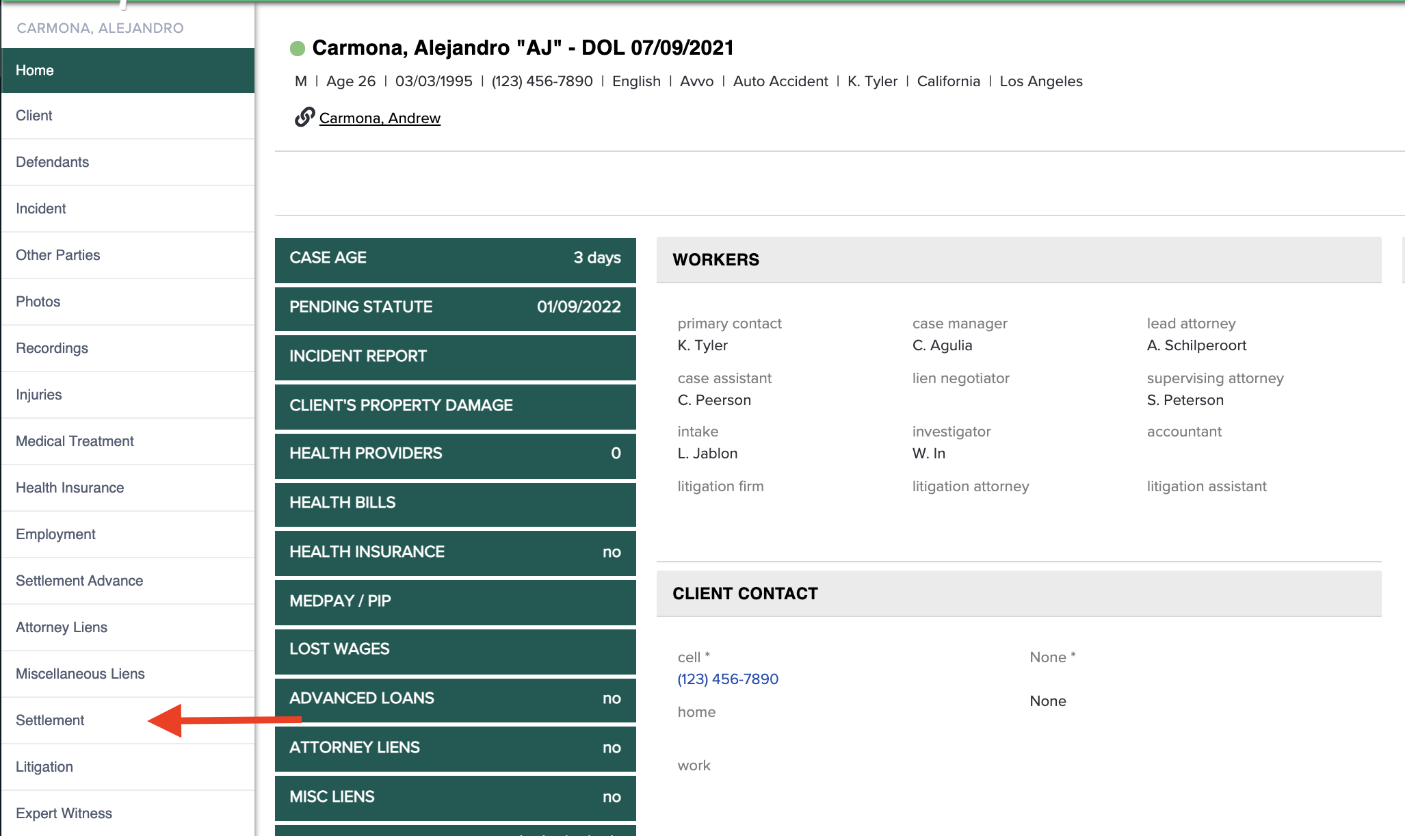1405x836 pixels.
Task: Open the Settlement Advance section
Action: coord(79,580)
